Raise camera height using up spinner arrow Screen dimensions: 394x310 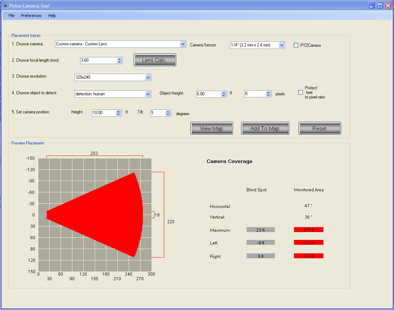pyautogui.click(x=118, y=111)
